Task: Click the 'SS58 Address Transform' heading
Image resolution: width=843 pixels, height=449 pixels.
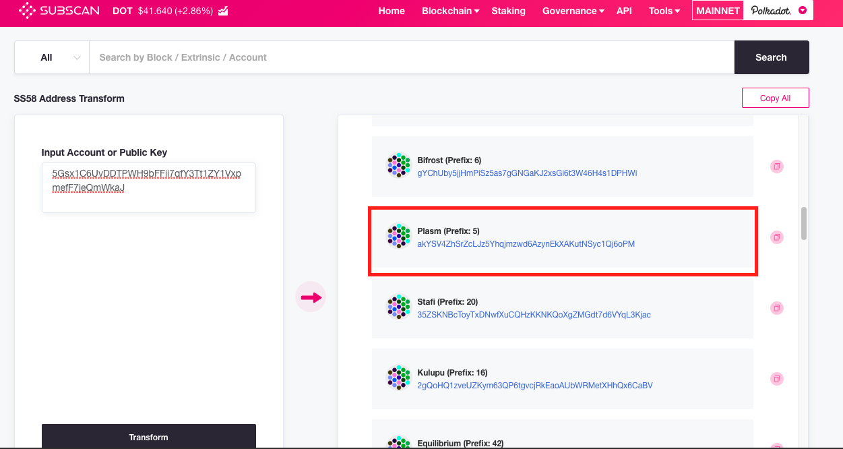Action: pyautogui.click(x=69, y=98)
